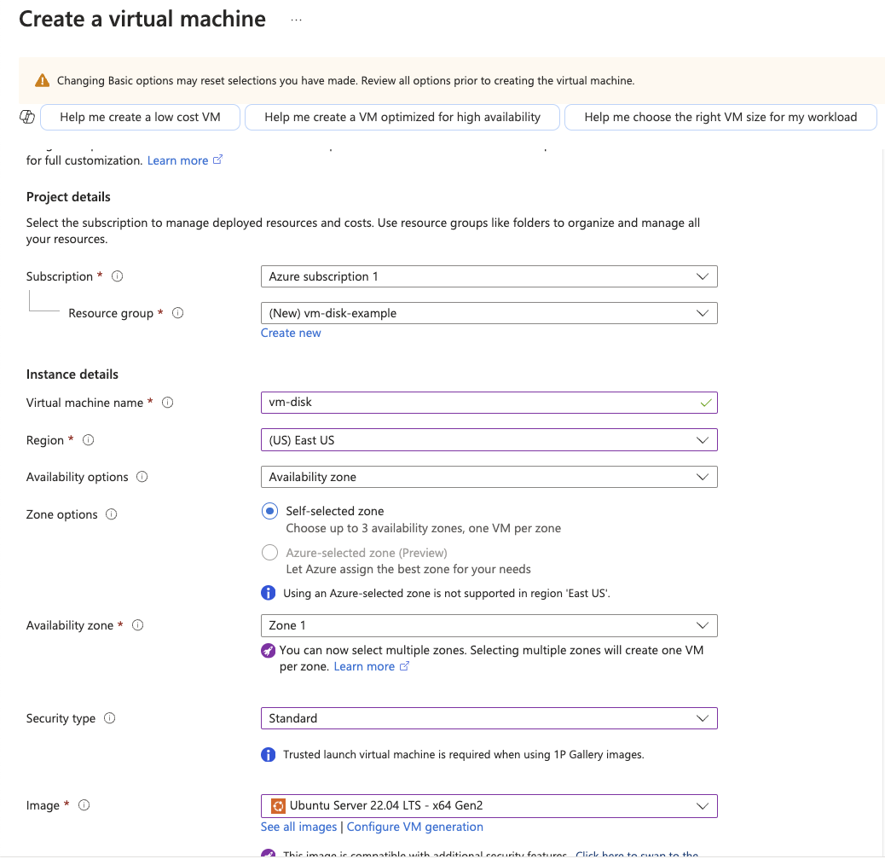Open See all images link
Image resolution: width=885 pixels, height=859 pixels.
tap(298, 827)
